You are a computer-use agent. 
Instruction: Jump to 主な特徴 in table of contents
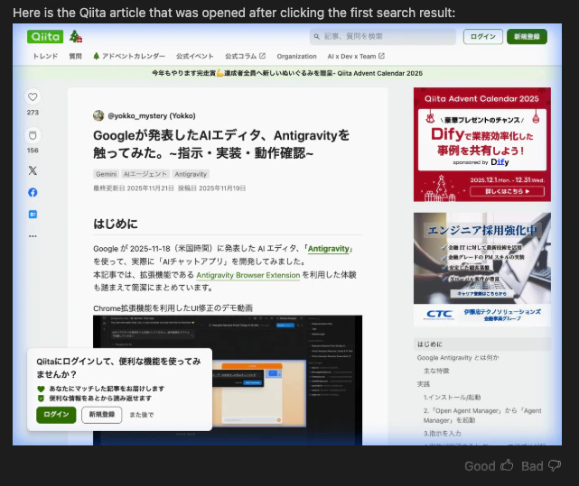pos(436,371)
